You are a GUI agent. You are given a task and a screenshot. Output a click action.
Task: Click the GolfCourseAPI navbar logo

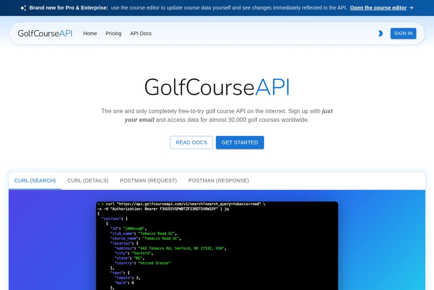point(45,33)
